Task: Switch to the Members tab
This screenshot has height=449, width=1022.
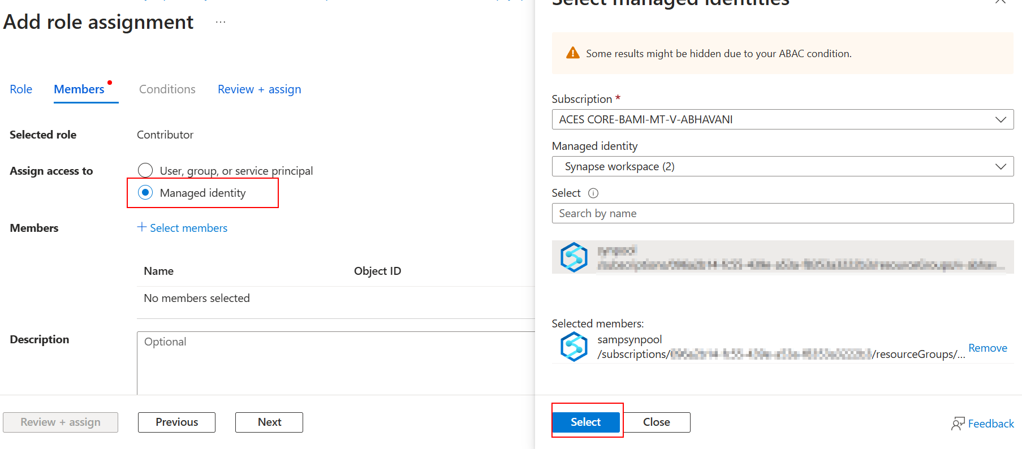Action: [x=79, y=89]
